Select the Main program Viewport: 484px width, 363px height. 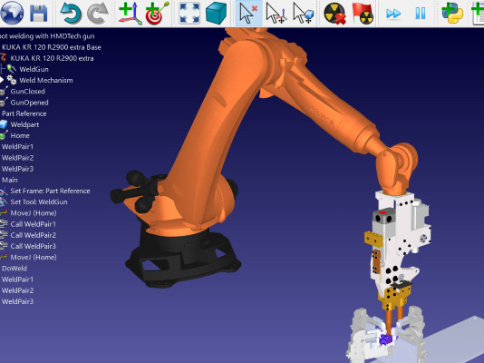(x=10, y=180)
